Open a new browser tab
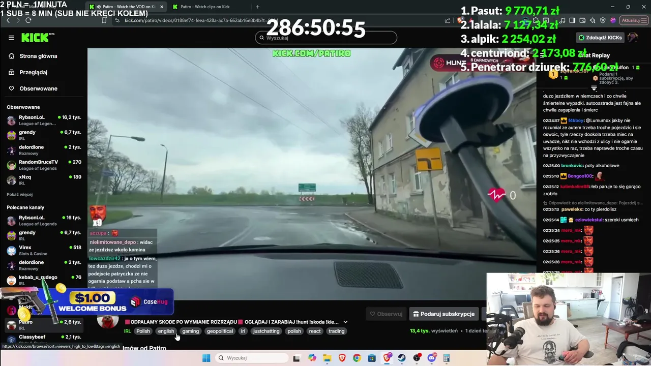Image resolution: width=651 pixels, height=366 pixels. [257, 7]
